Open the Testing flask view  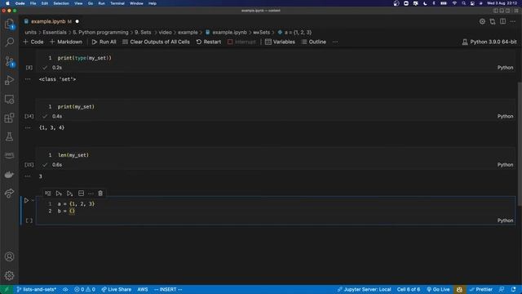point(9,136)
